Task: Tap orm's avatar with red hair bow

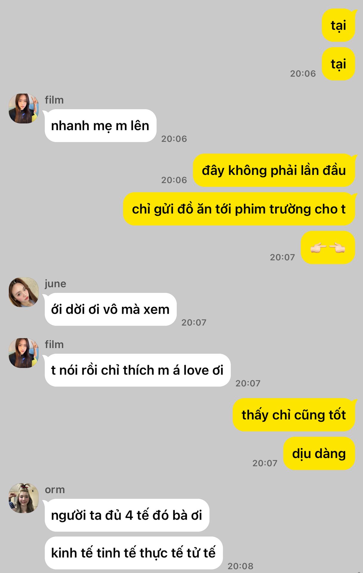Action: (24, 498)
